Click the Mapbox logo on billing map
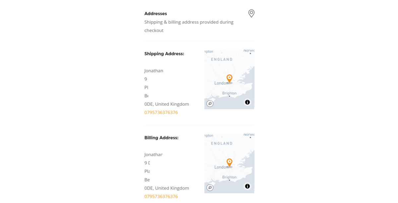The image size is (398, 203). [x=210, y=188]
